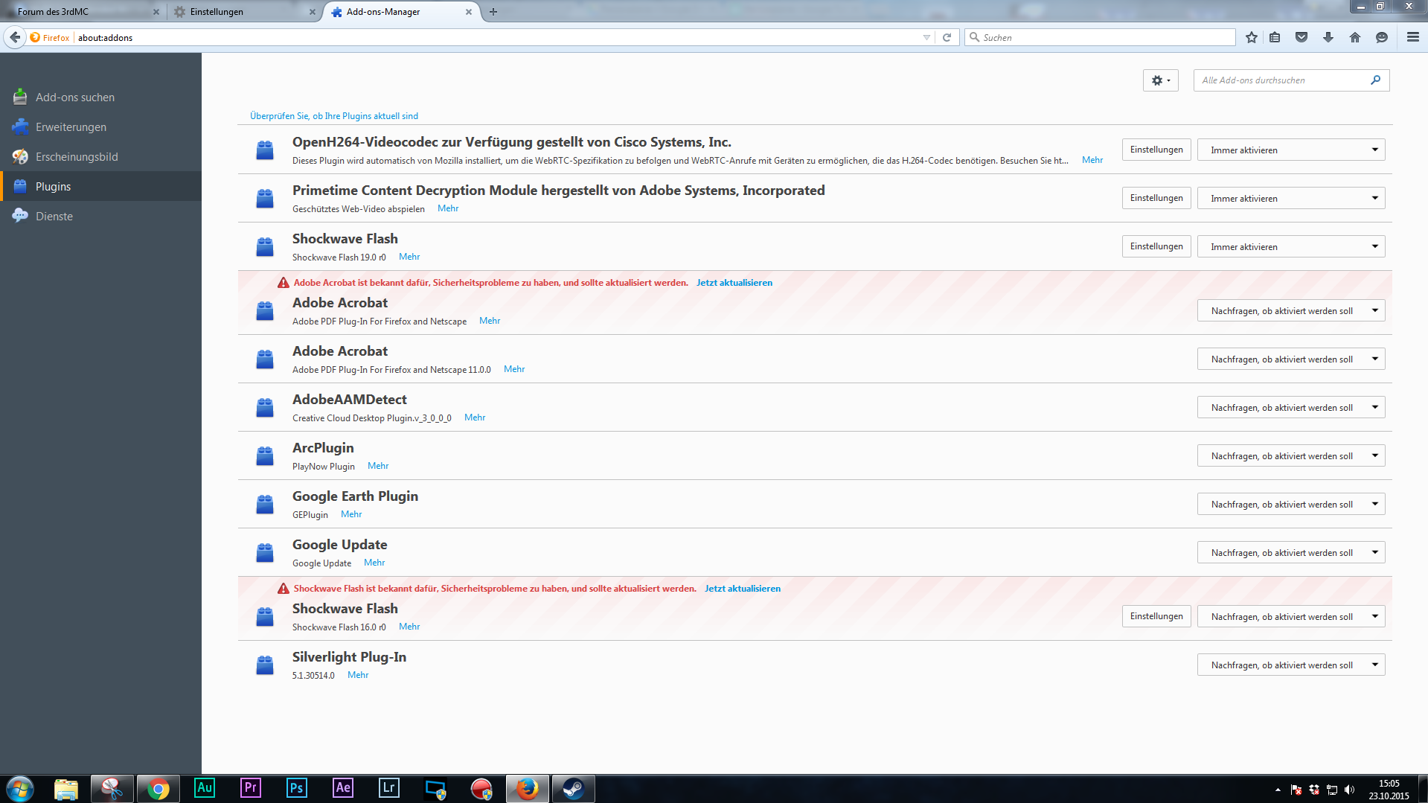Click the magnifier in add-ons search box
Image resolution: width=1428 pixels, height=803 pixels.
[1375, 80]
